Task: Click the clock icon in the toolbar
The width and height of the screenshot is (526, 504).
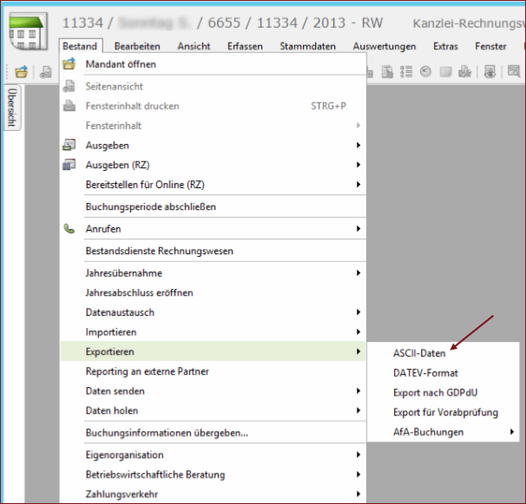Action: pyautogui.click(x=426, y=72)
